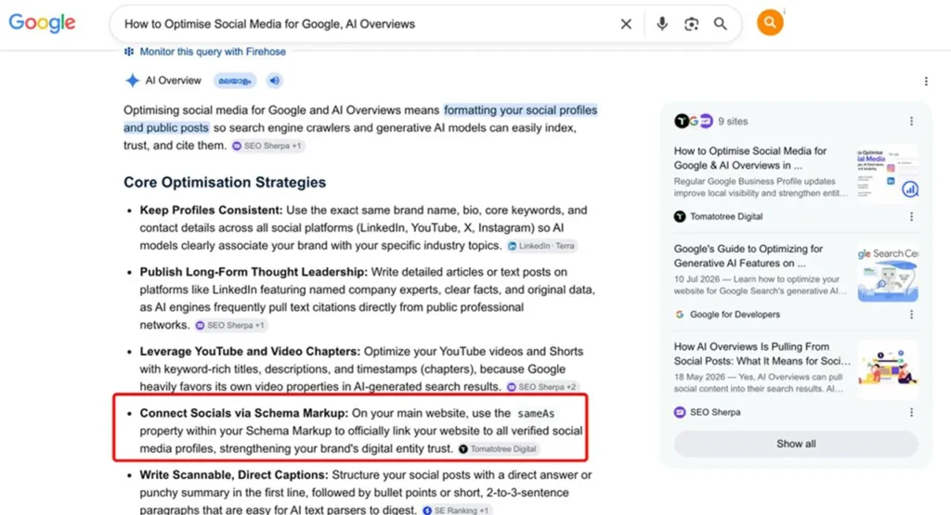Click the orange circular search extension icon

[x=770, y=23]
